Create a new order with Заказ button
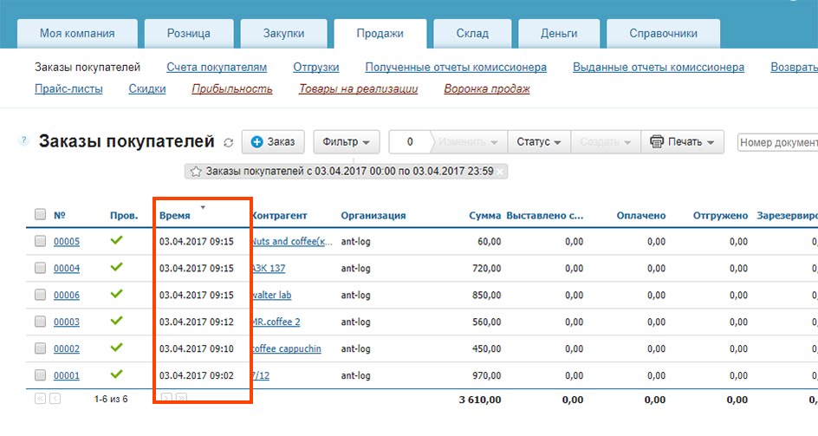Screen dimensions: 818x436 [273, 142]
